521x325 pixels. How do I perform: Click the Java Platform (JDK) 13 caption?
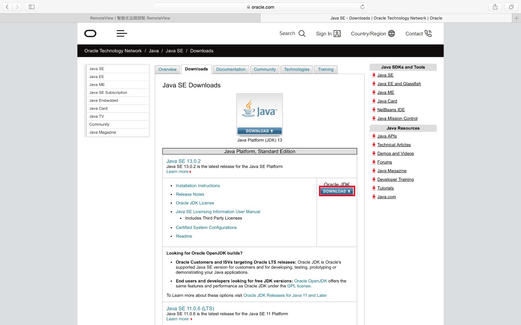click(260, 140)
